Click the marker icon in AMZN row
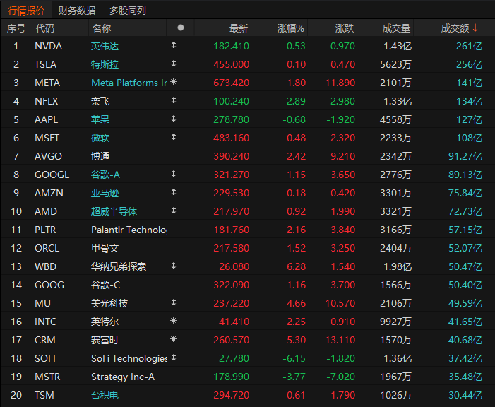This screenshot has width=495, height=407. coord(173,191)
